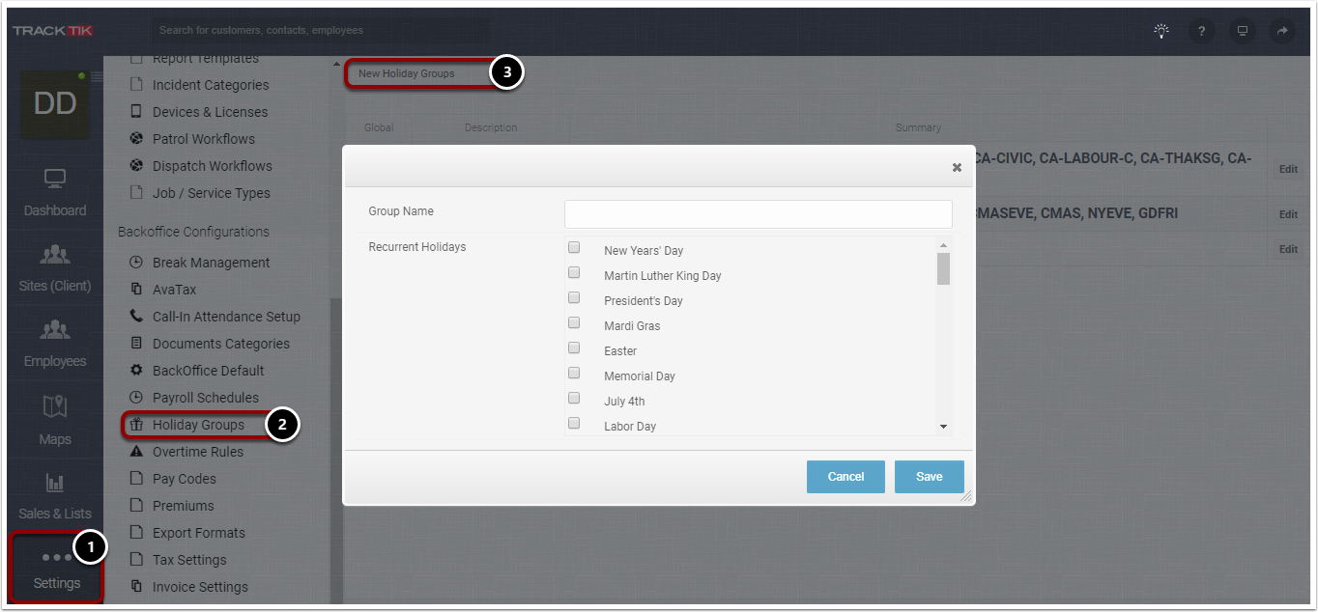
Task: Click the Global column header
Action: tap(379, 127)
